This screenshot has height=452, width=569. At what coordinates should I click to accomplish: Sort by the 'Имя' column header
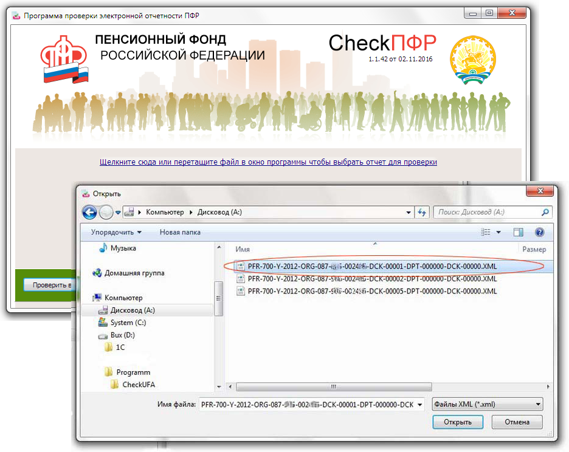[x=243, y=249]
